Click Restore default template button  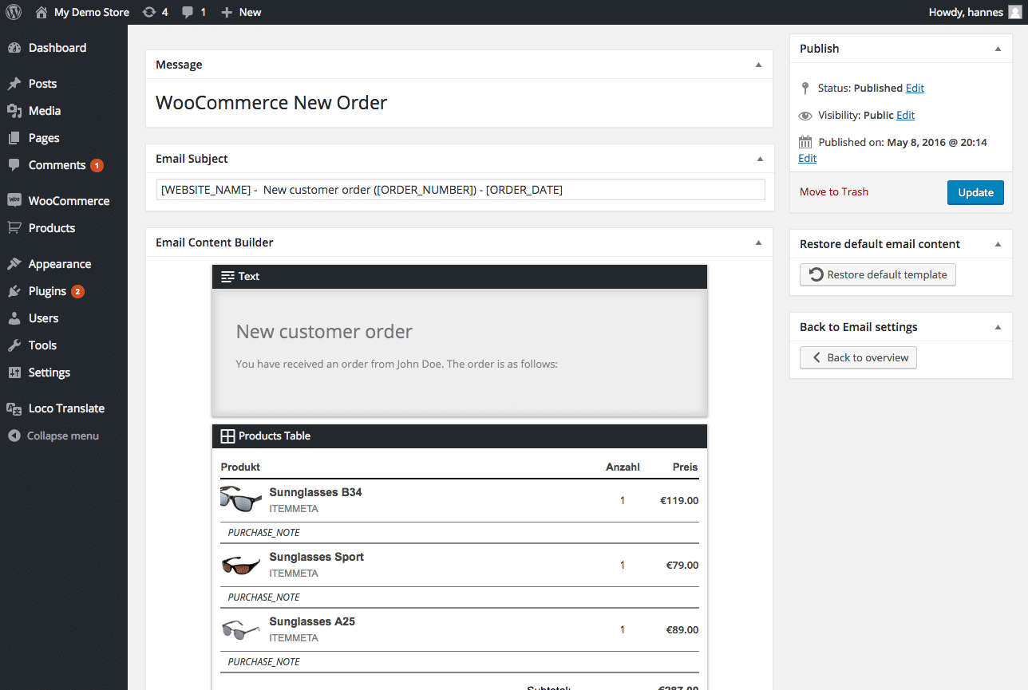pos(878,274)
